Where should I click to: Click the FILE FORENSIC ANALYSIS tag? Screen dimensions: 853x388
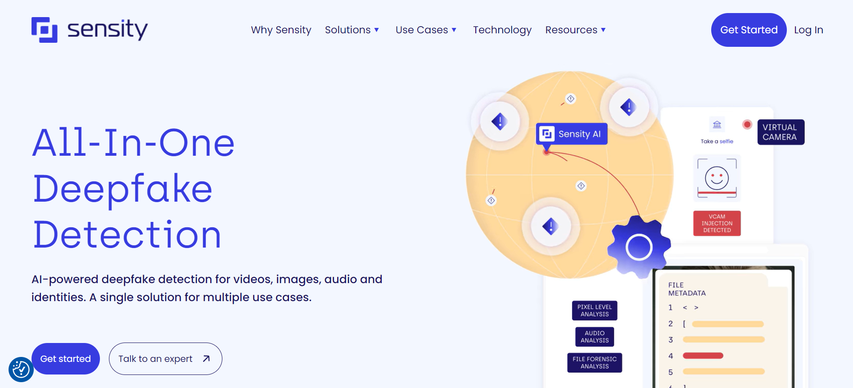point(595,363)
